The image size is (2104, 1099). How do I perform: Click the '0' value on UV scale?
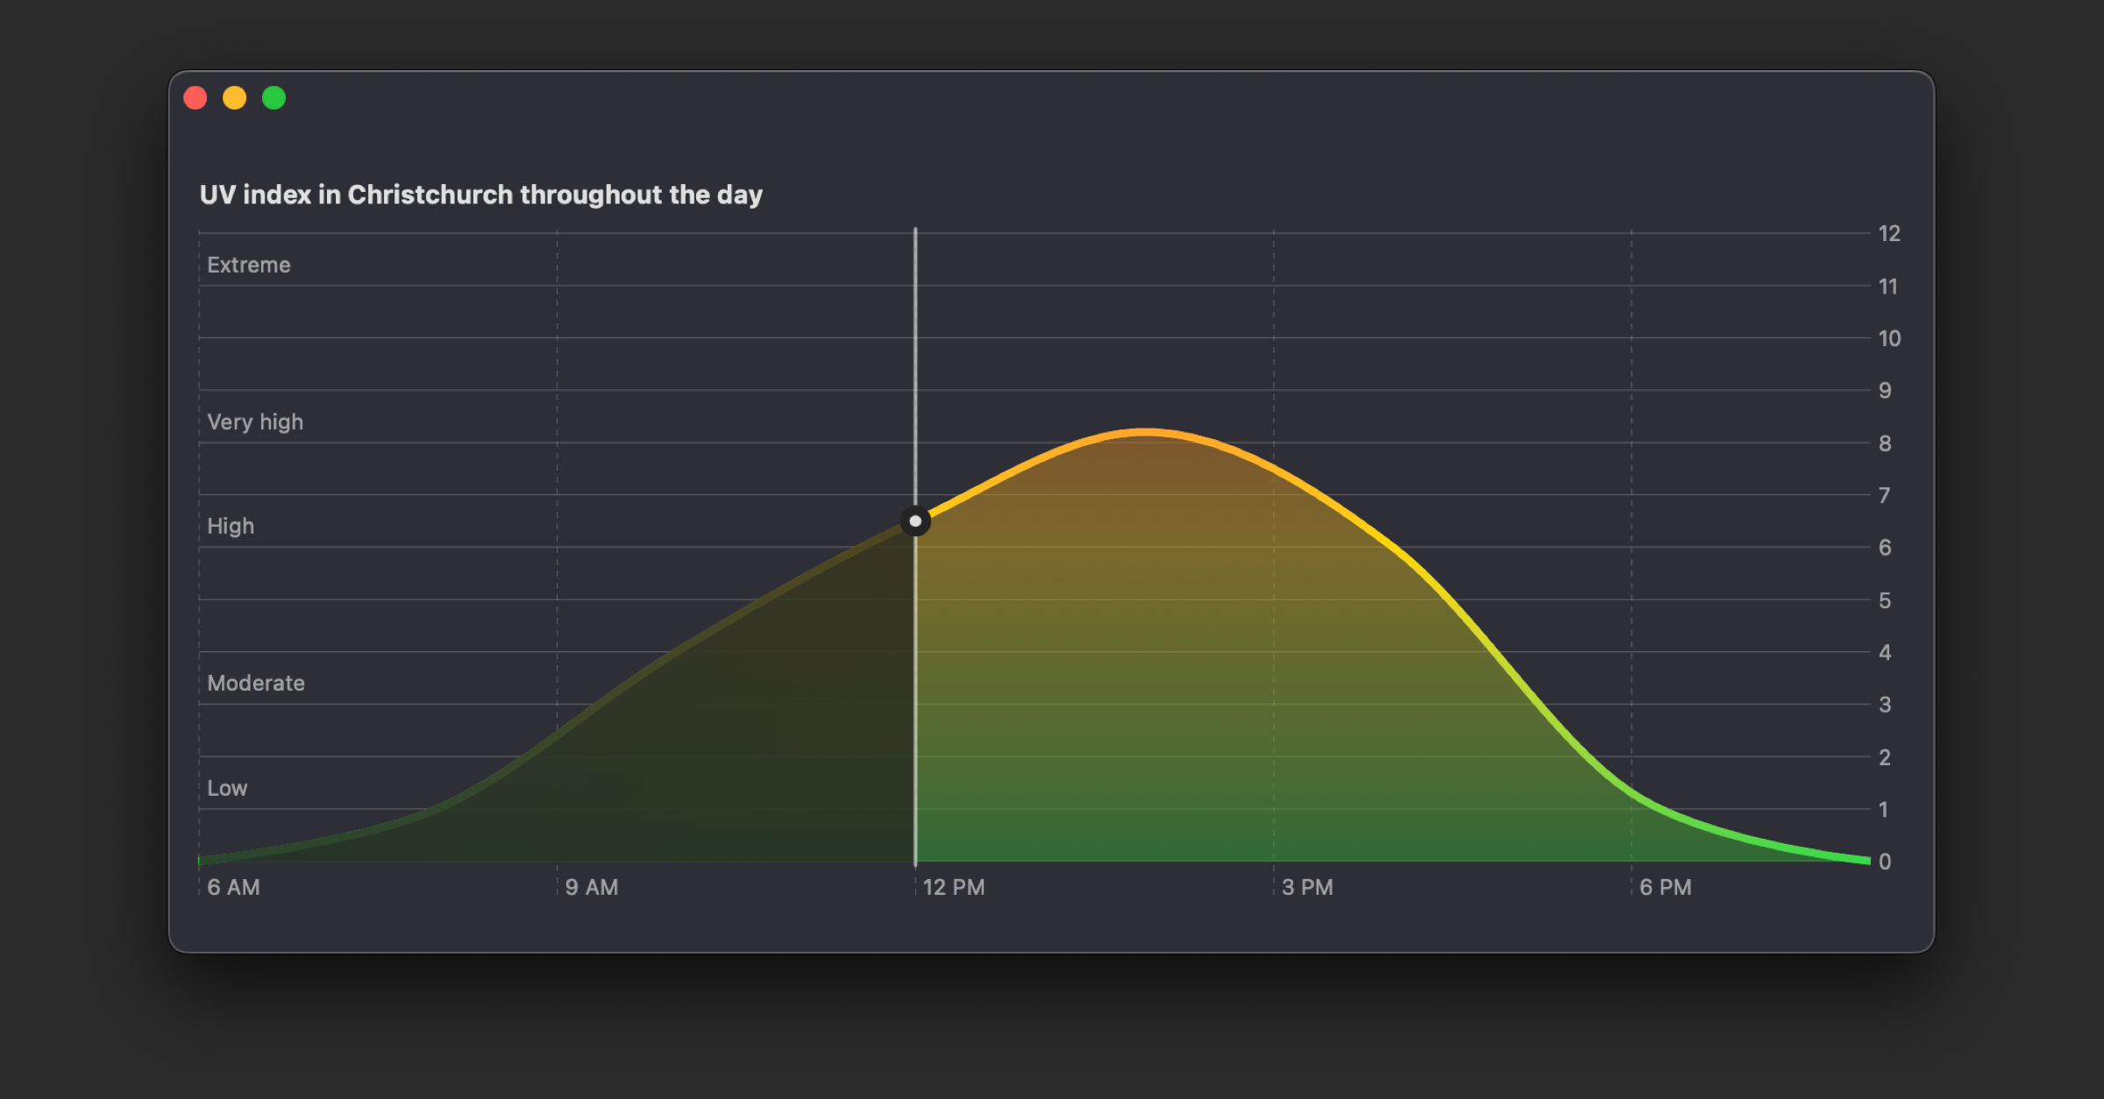point(1885,861)
